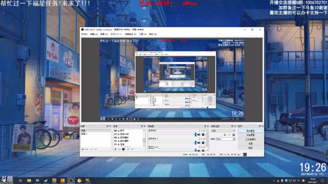
Task: Open the View (V) menu
Action: pyautogui.click(x=104, y=34)
